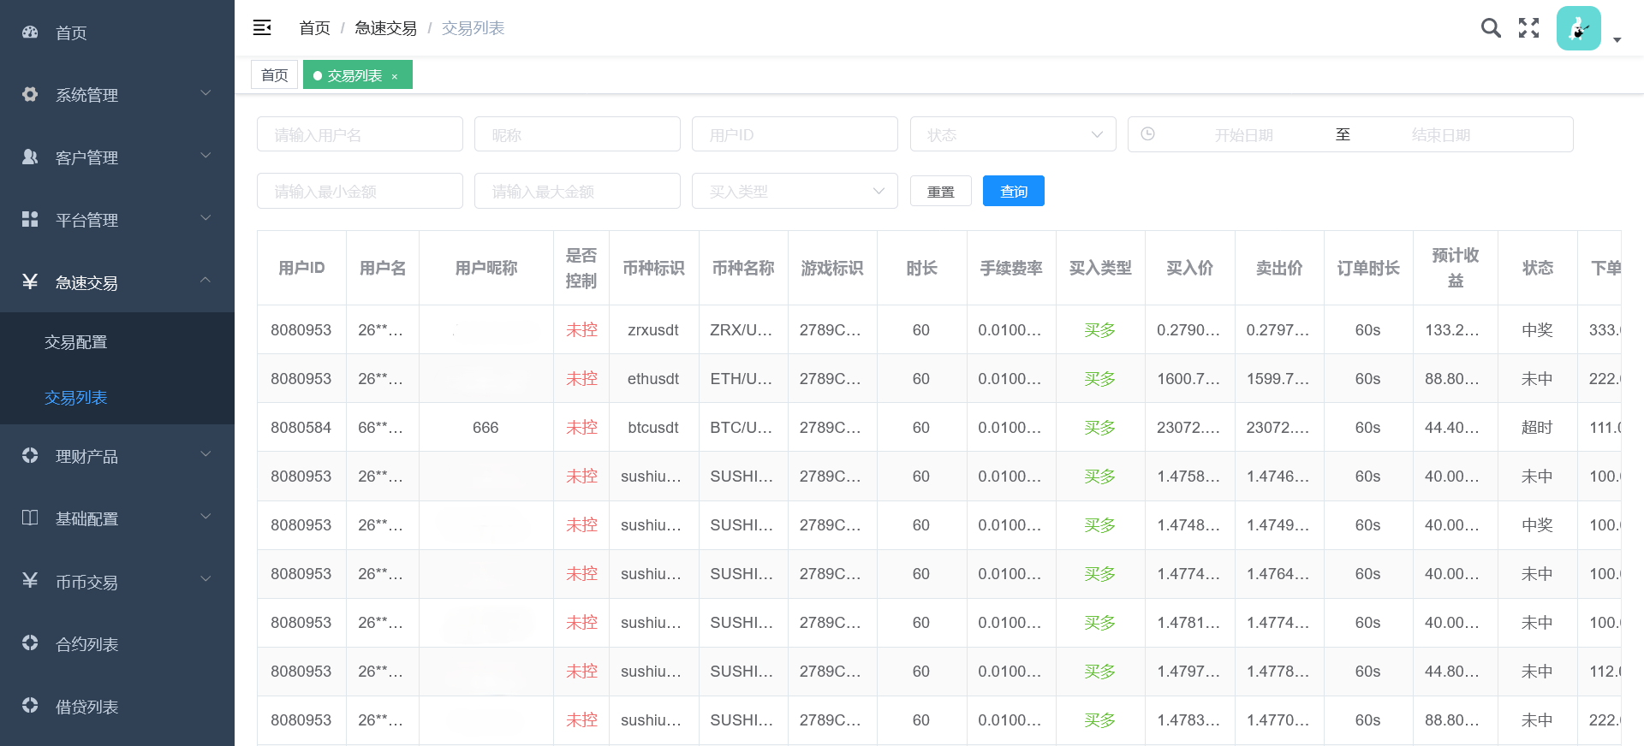Collapse the 急速交易 sidebar menu
1644x746 pixels.
point(116,282)
